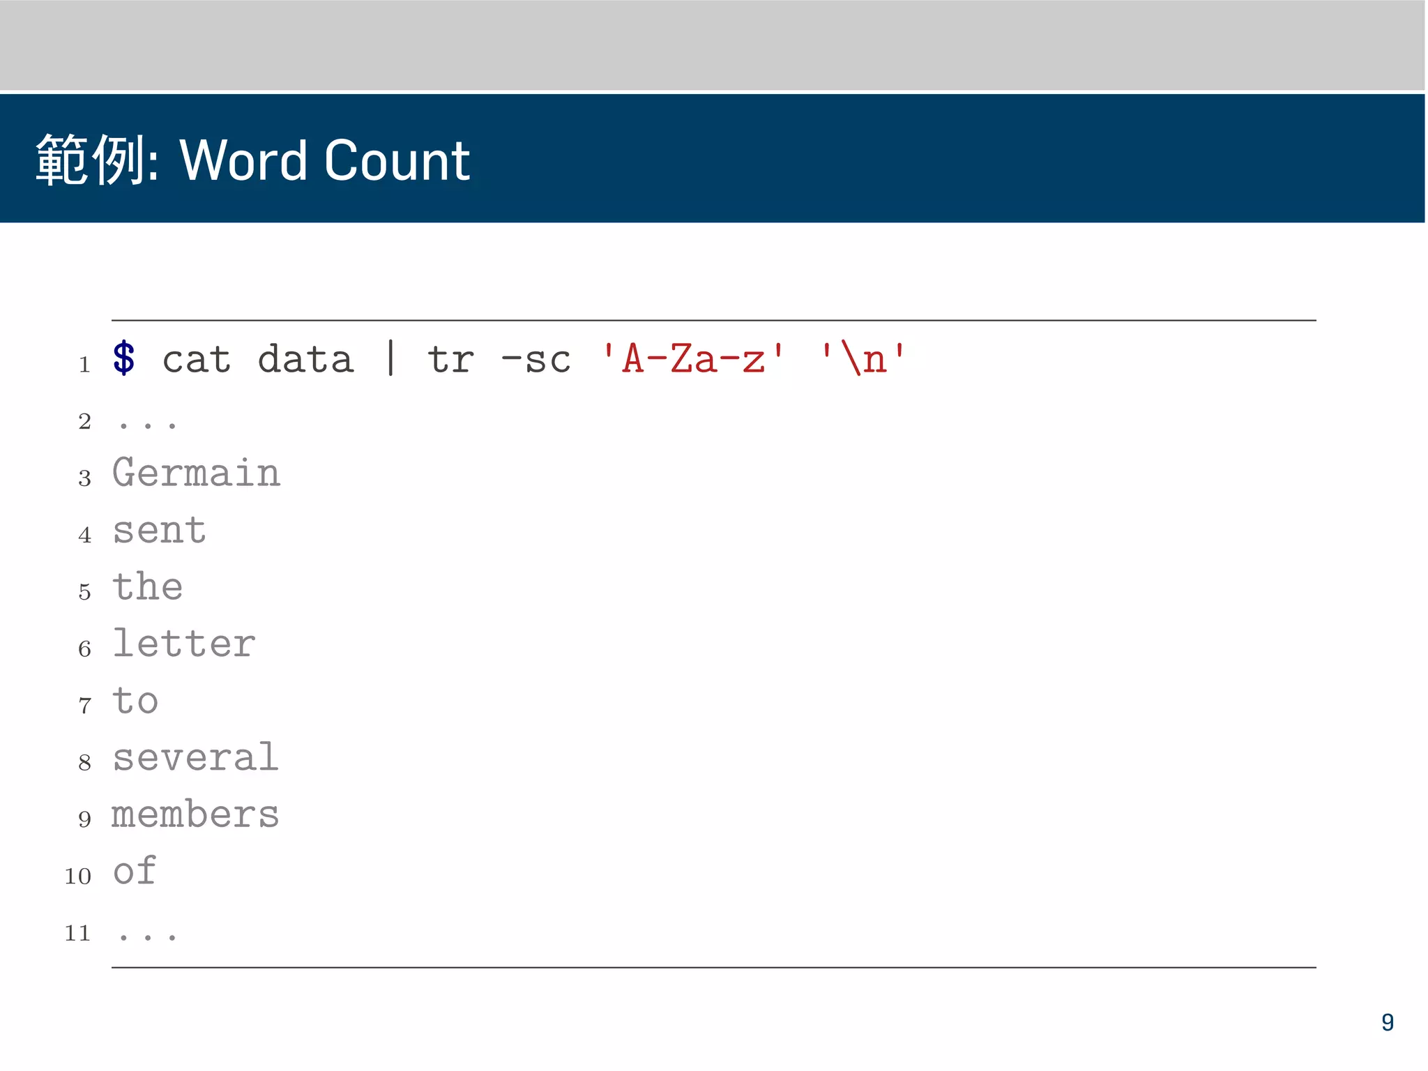This screenshot has height=1071, width=1428.
Task: Click line number 10 in the gutter
Action: pos(77,876)
